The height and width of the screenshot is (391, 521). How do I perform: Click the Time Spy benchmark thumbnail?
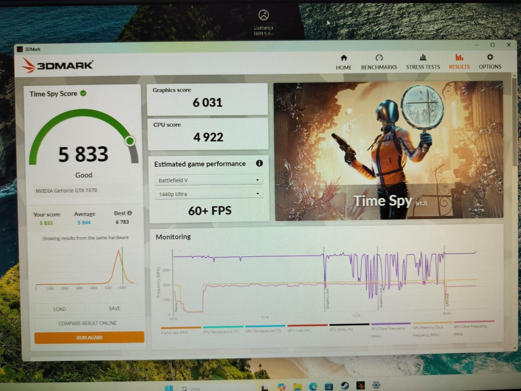[x=388, y=150]
